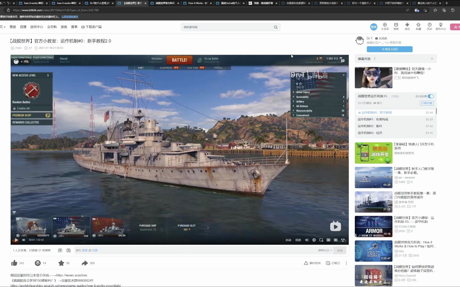Toggle 自动连播 autoplay switch
460x287 pixels.
coord(430,96)
